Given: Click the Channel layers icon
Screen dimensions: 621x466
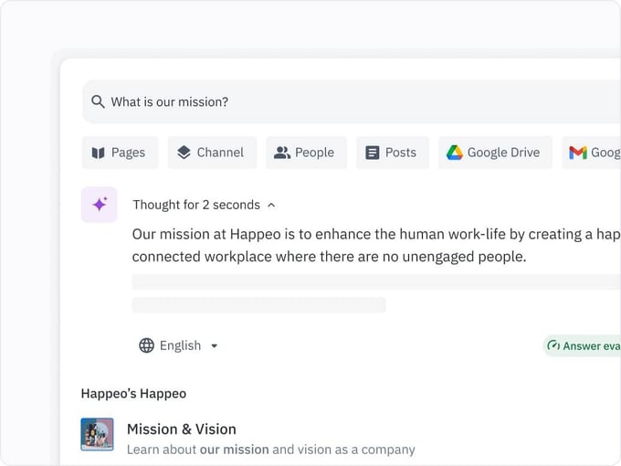Looking at the screenshot, I should (x=184, y=153).
